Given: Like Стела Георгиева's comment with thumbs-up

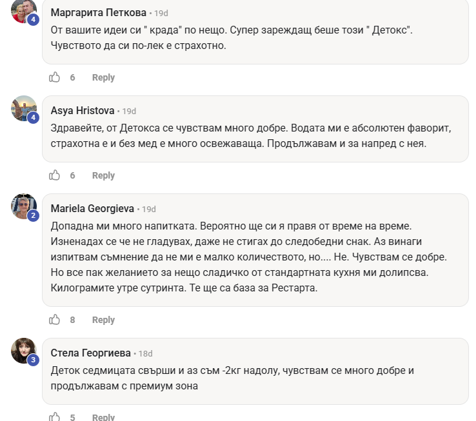Looking at the screenshot, I should tap(55, 417).
